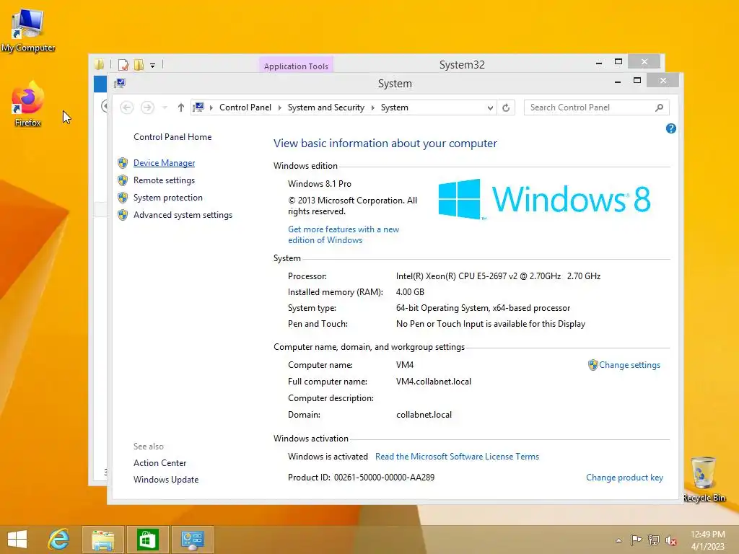Select System and Security breadcrumb
Screen dimensions: 739x554
pyautogui.click(x=326, y=108)
